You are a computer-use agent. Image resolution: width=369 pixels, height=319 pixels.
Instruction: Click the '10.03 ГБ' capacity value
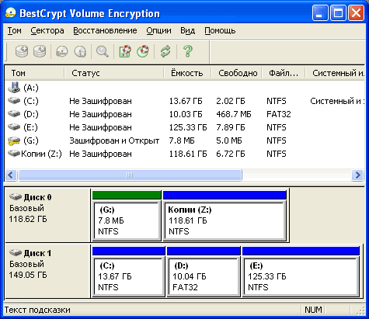click(x=186, y=114)
